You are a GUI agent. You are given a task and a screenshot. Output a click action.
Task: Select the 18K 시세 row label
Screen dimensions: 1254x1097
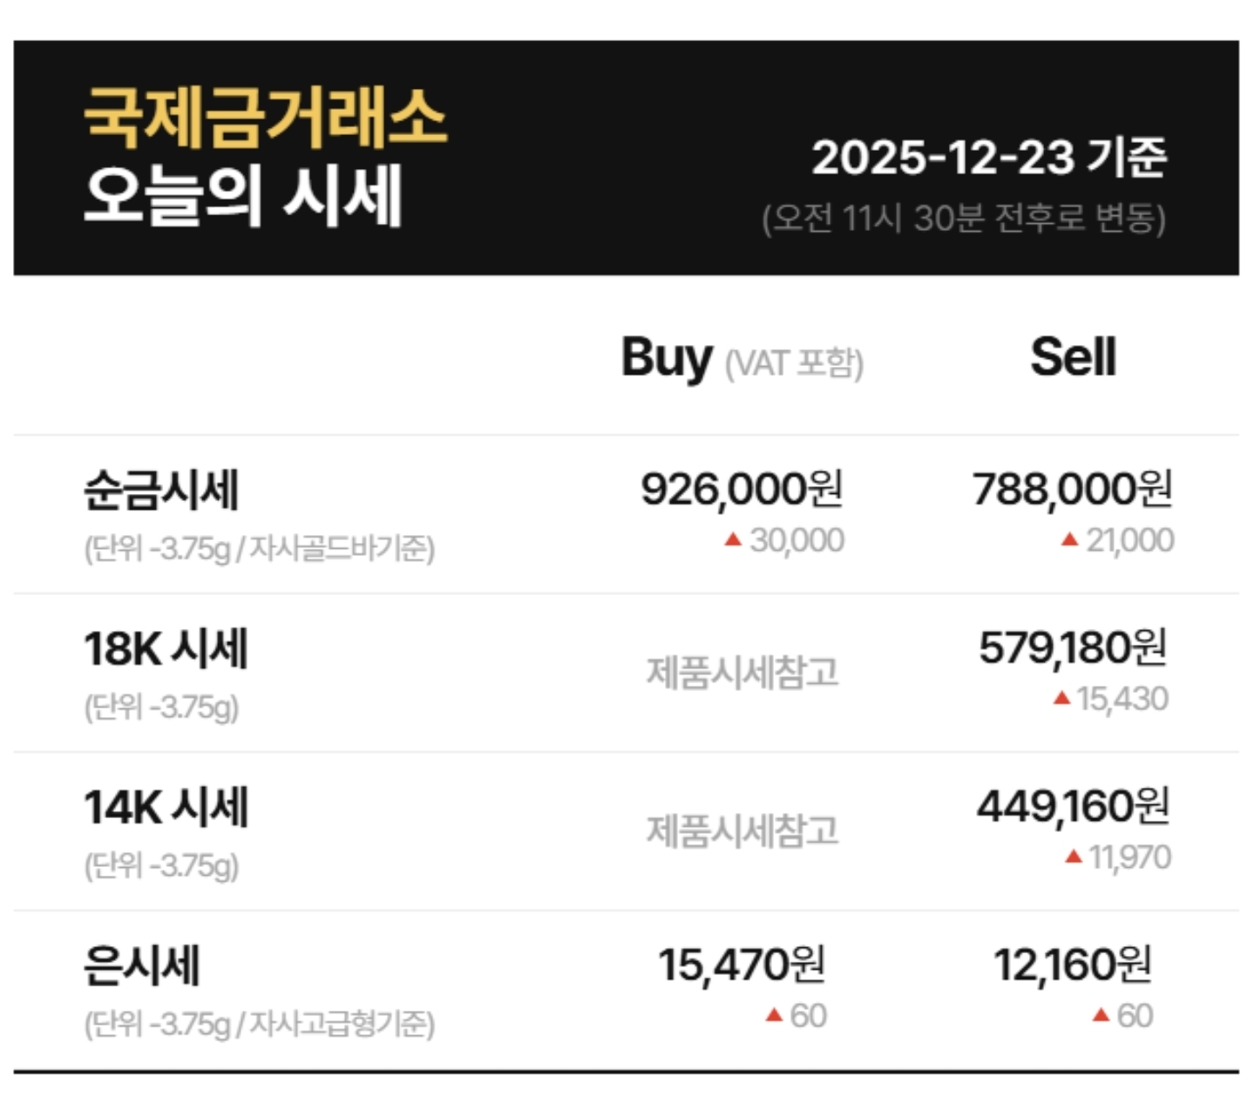pyautogui.click(x=166, y=649)
